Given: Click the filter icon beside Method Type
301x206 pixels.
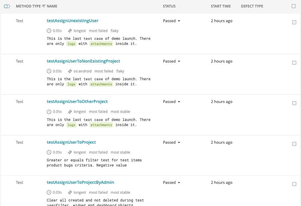Looking at the screenshot, I should click(44, 6).
